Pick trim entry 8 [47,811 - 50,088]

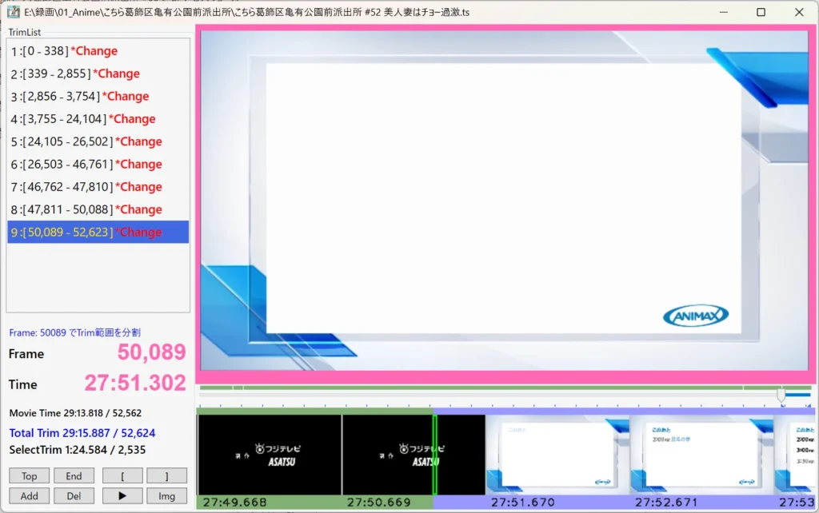[86, 209]
